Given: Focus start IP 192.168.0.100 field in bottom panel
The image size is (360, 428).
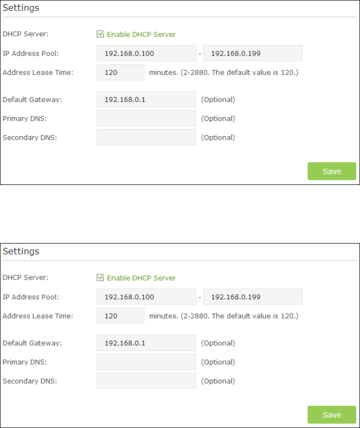Looking at the screenshot, I should [146, 297].
